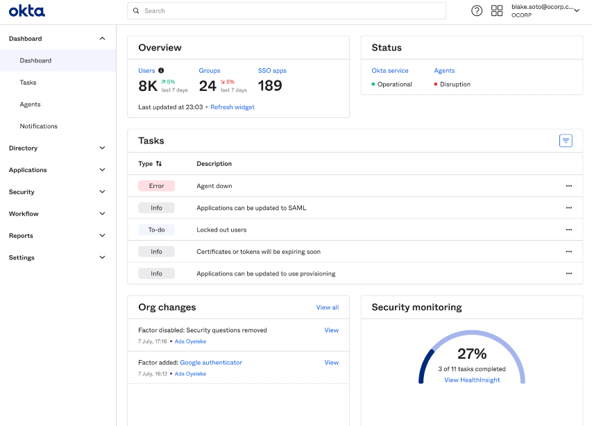The height and width of the screenshot is (426, 592).
Task: Open the blake.soto account dropdown
Action: coord(547,10)
